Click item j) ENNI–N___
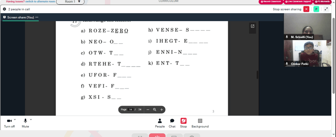Viewport: 336px width, 137px height. 172,52
